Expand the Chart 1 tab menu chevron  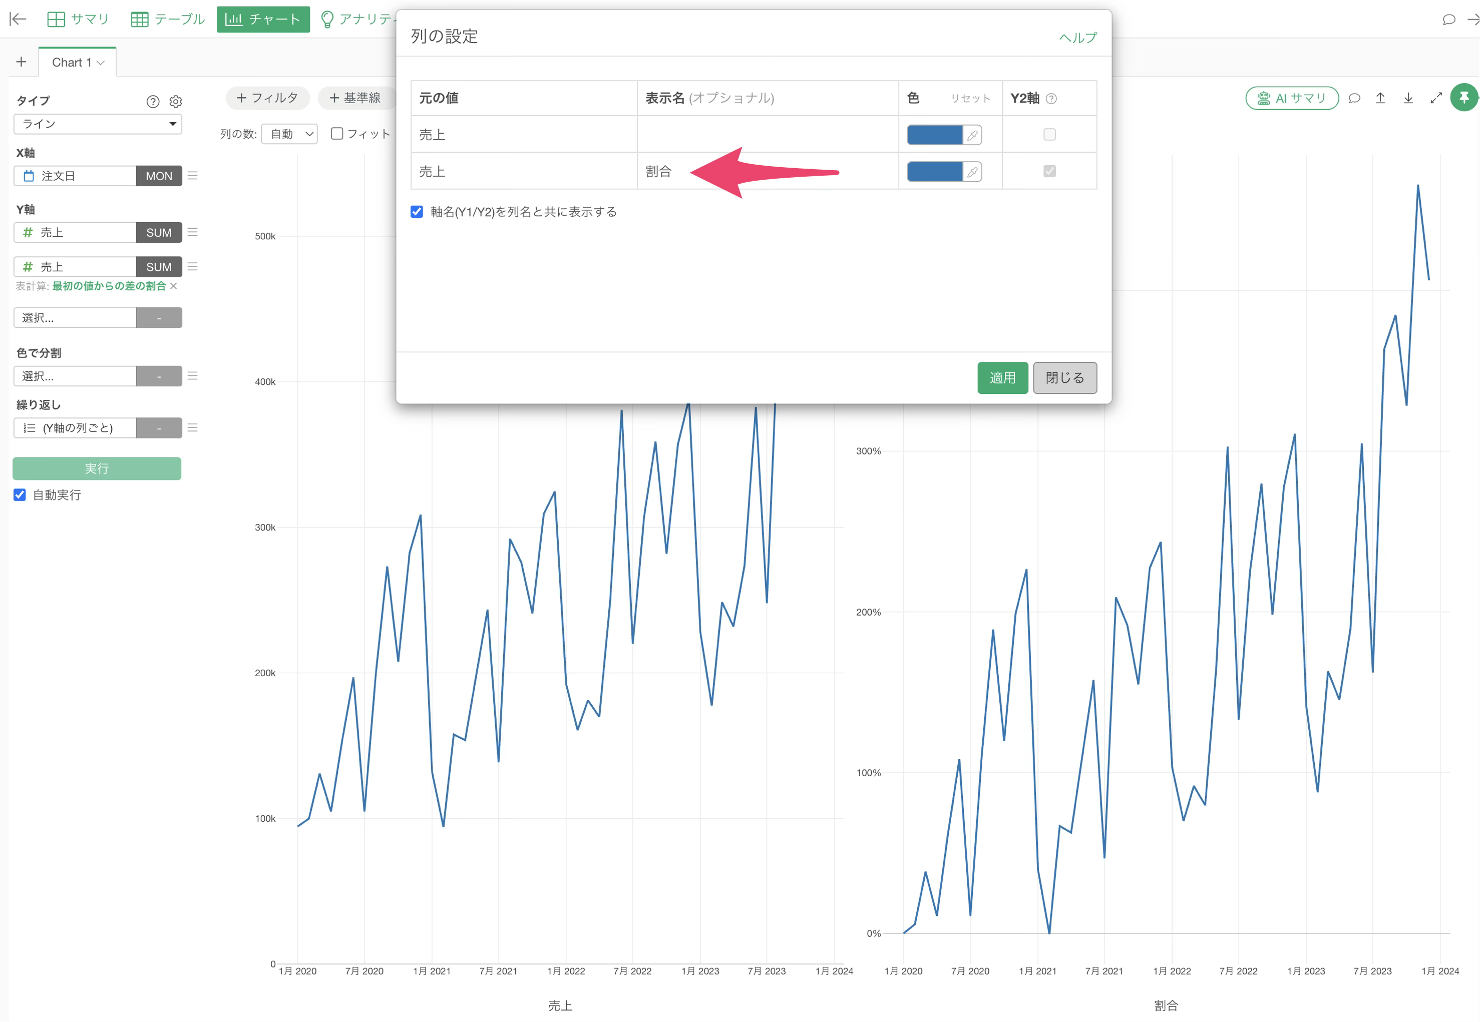coord(101,63)
